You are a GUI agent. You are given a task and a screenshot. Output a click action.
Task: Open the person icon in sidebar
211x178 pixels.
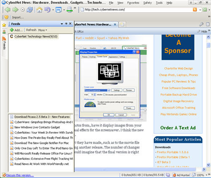4,32
